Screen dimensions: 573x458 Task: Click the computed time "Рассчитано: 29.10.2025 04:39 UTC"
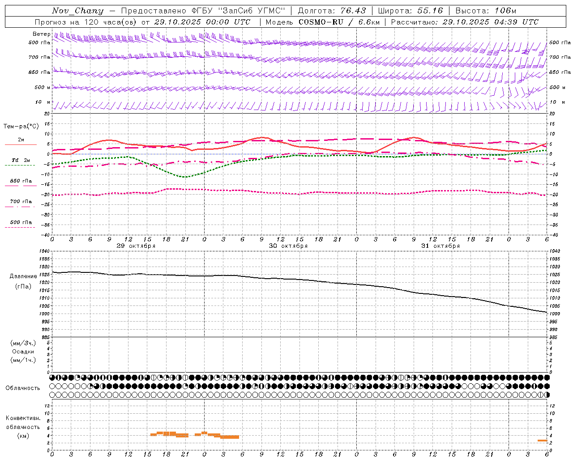[x=465, y=22]
